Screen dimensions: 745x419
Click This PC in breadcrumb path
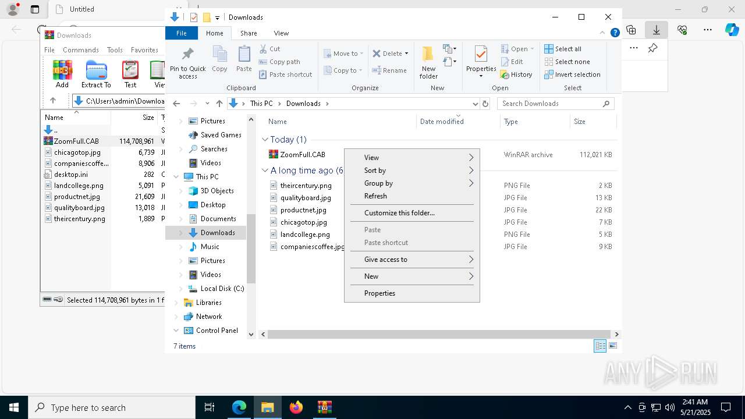[x=261, y=104]
